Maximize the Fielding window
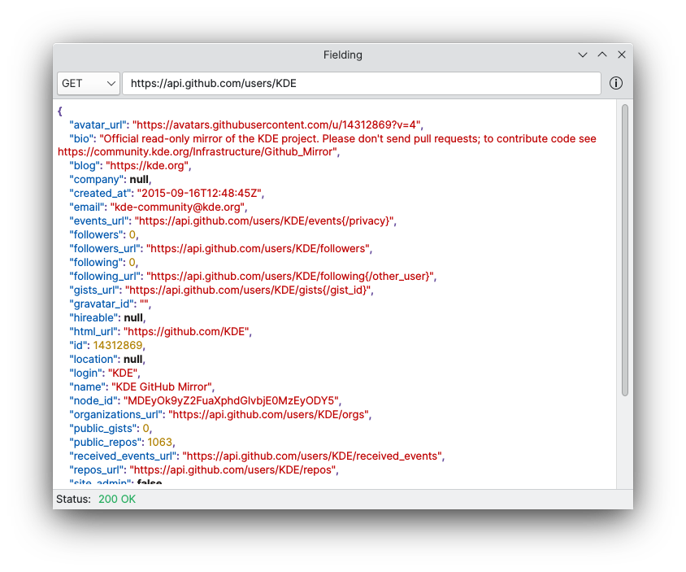686x572 pixels. pos(602,55)
